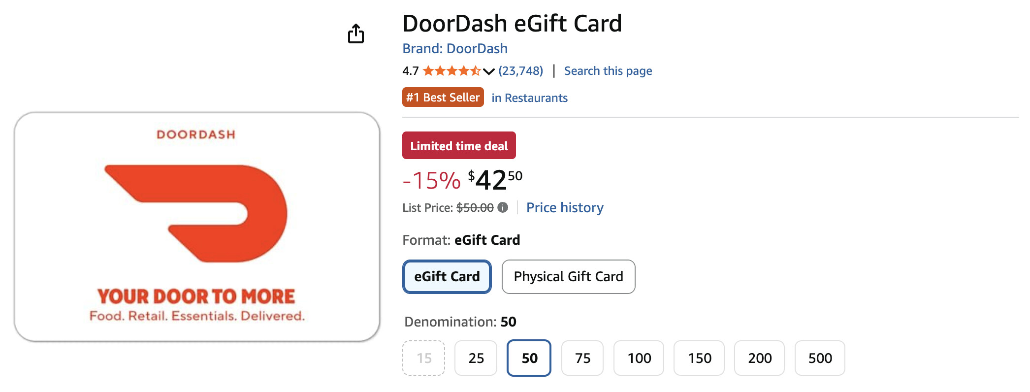Image resolution: width=1030 pixels, height=392 pixels.
Task: Open the 23,748 reviews link
Action: (x=520, y=71)
